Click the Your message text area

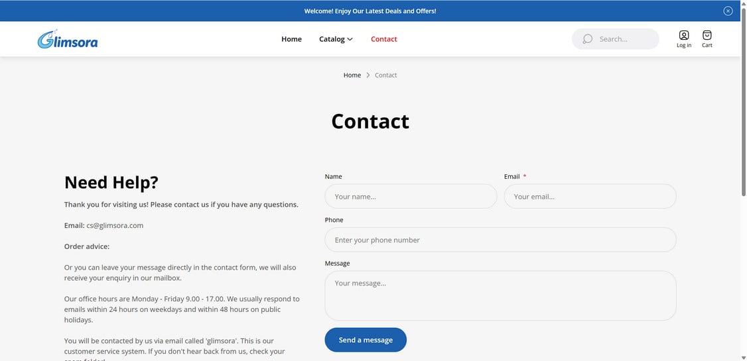click(500, 296)
